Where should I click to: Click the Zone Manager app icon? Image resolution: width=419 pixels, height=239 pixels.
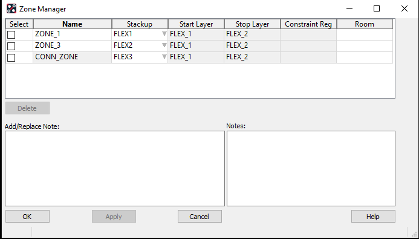[11, 8]
